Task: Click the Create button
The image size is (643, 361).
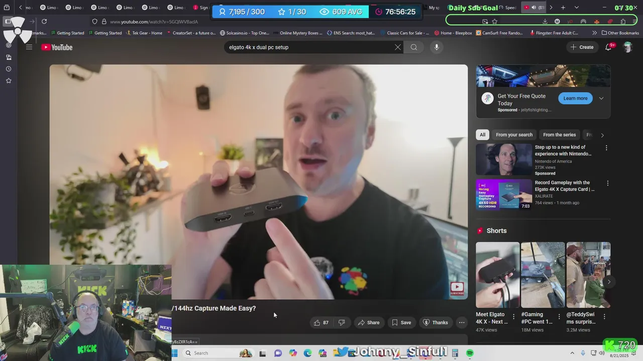Action: pos(582,47)
